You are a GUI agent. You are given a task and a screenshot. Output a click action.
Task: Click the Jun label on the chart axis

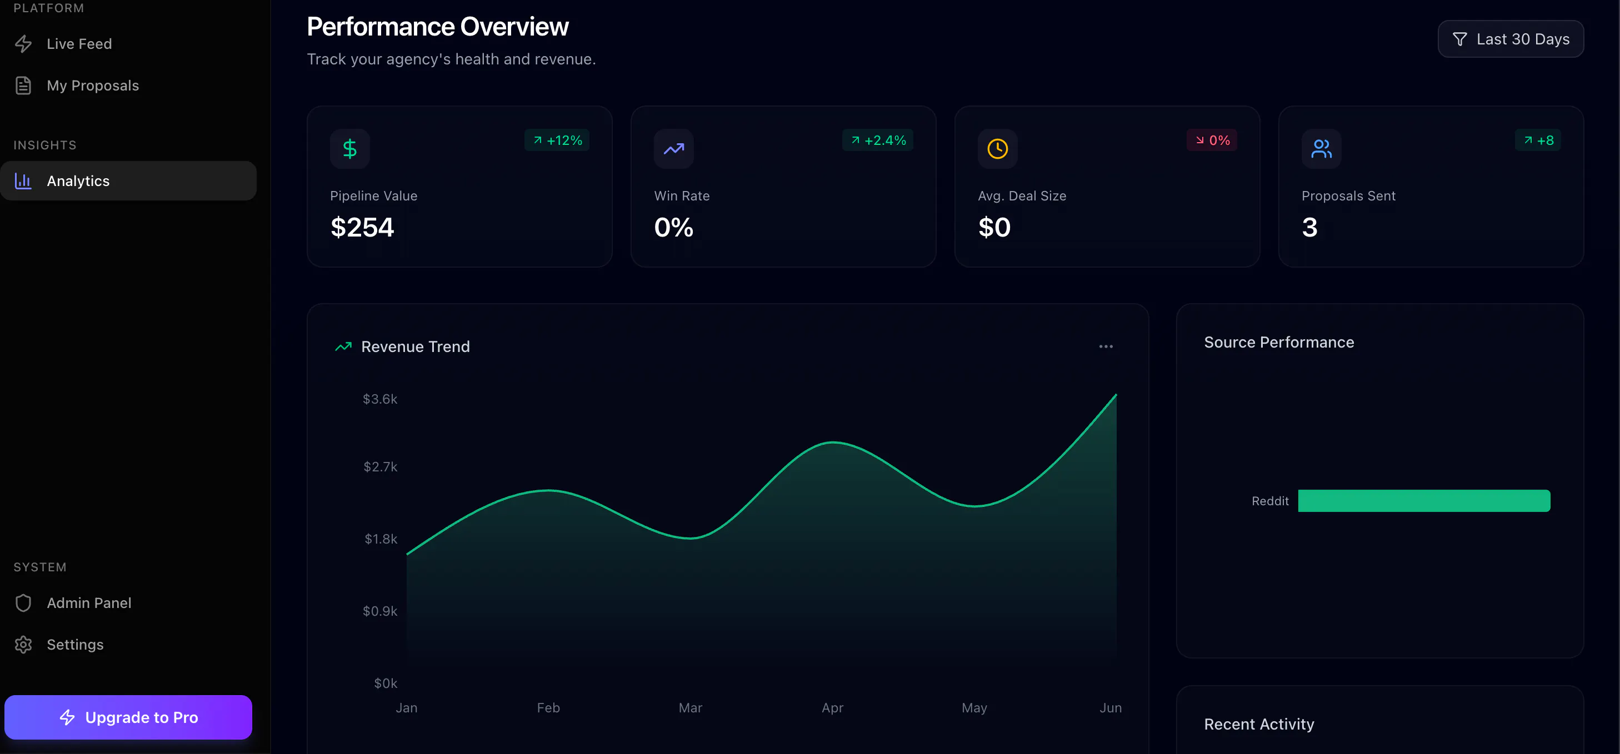coord(1111,708)
